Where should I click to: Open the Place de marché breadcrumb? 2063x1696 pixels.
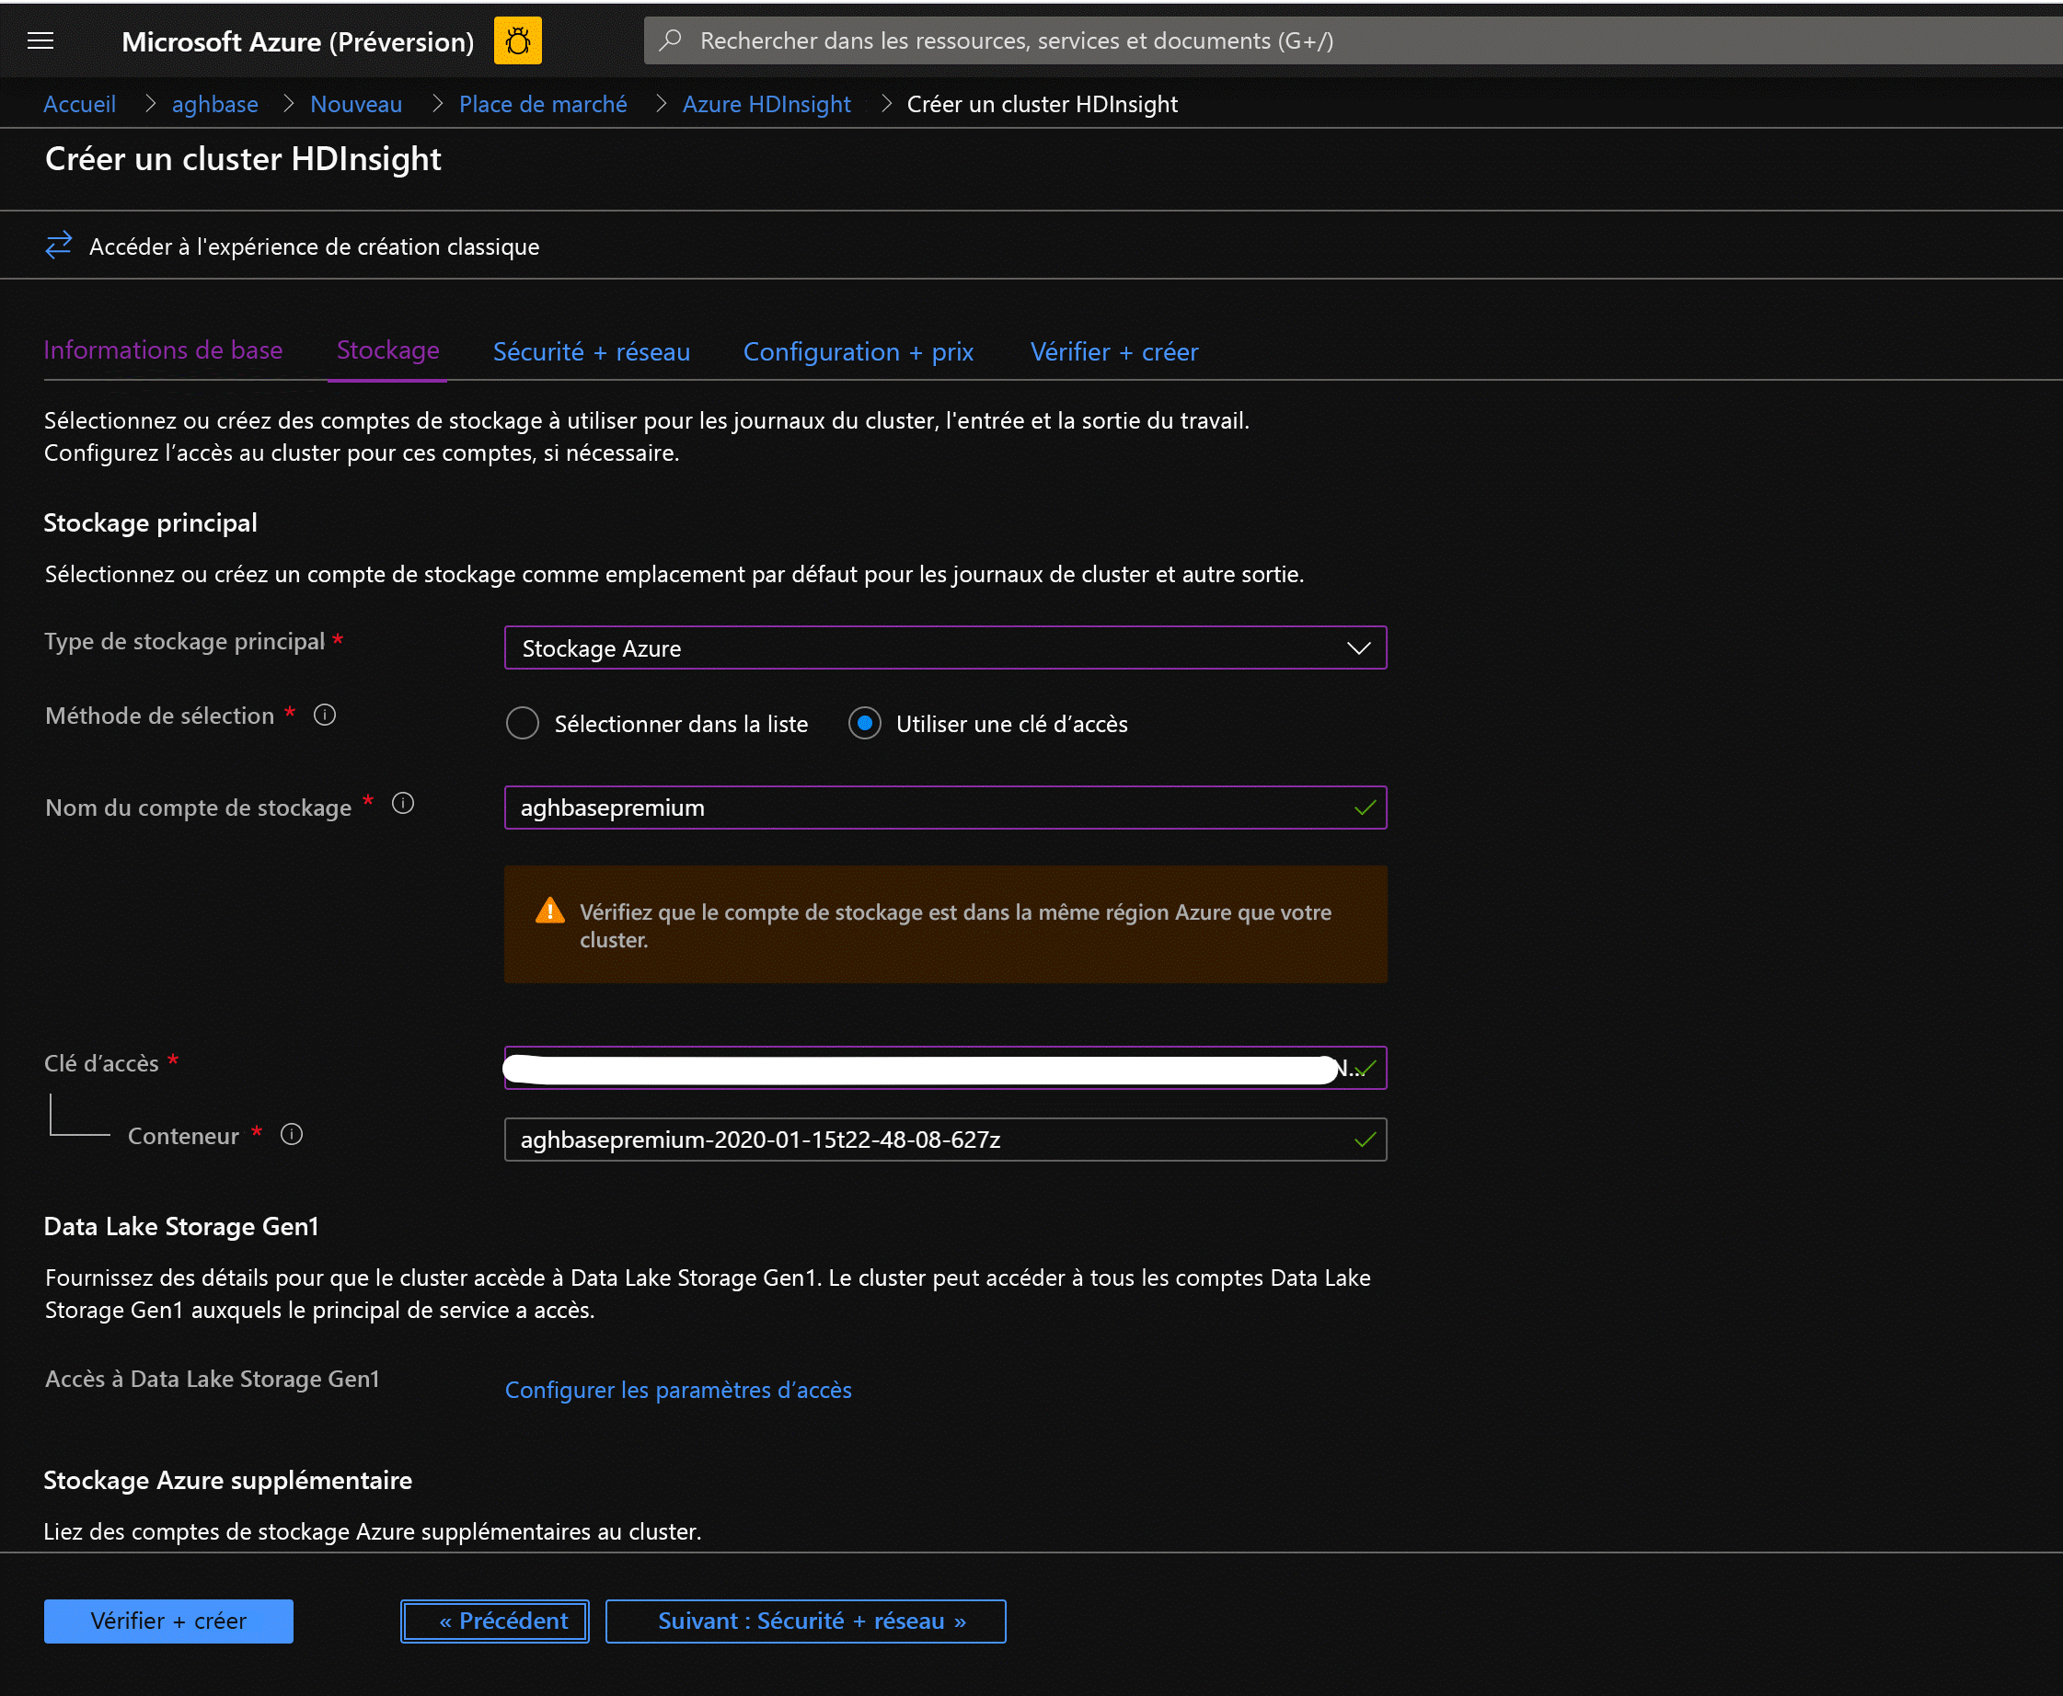(544, 104)
